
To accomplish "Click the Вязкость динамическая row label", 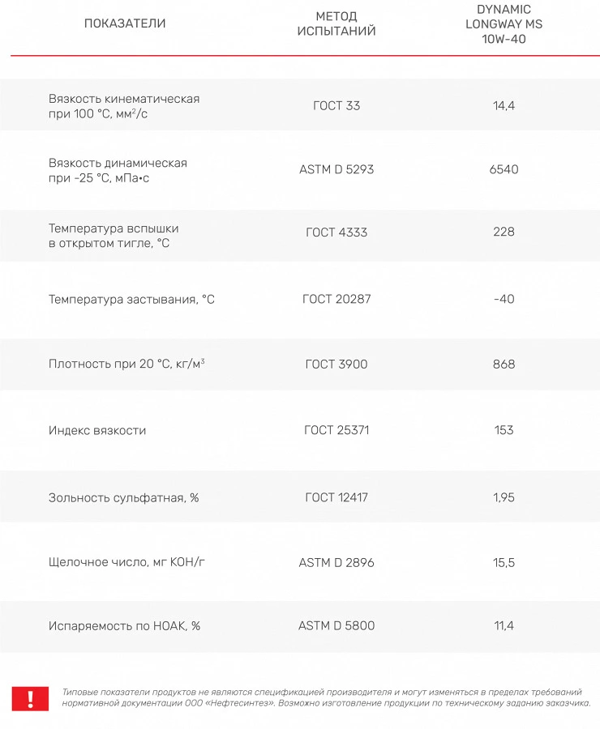I will point(118,170).
